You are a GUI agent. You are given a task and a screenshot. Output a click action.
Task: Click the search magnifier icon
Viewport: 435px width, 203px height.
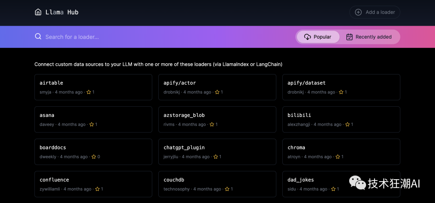[38, 37]
